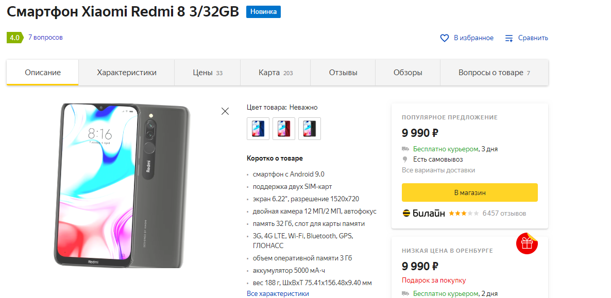Click the heart favorites icon
This screenshot has width=611, height=298.
tap(445, 38)
